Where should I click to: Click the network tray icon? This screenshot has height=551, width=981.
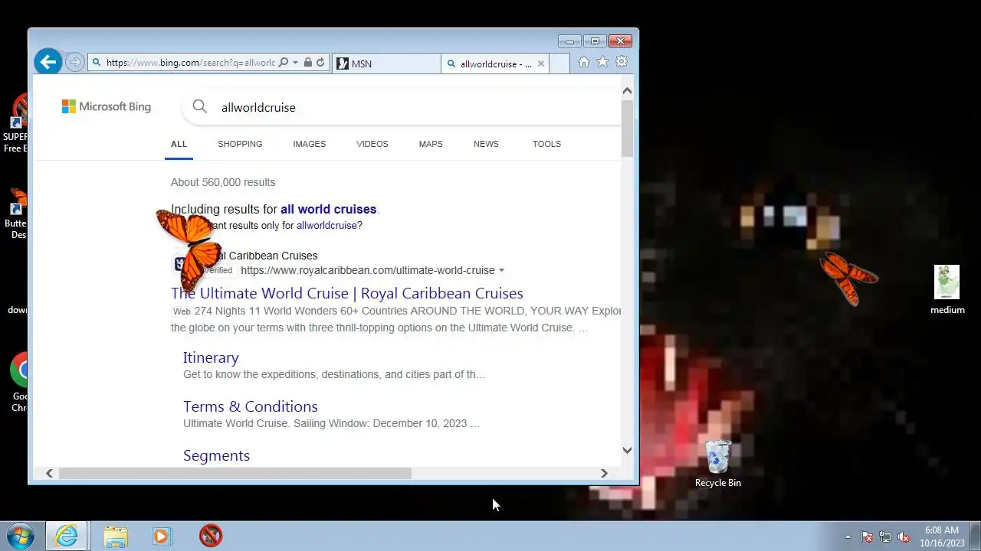coord(885,536)
